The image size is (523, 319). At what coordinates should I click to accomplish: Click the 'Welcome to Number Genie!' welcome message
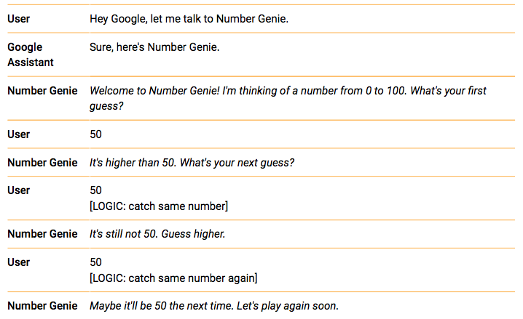coord(288,98)
